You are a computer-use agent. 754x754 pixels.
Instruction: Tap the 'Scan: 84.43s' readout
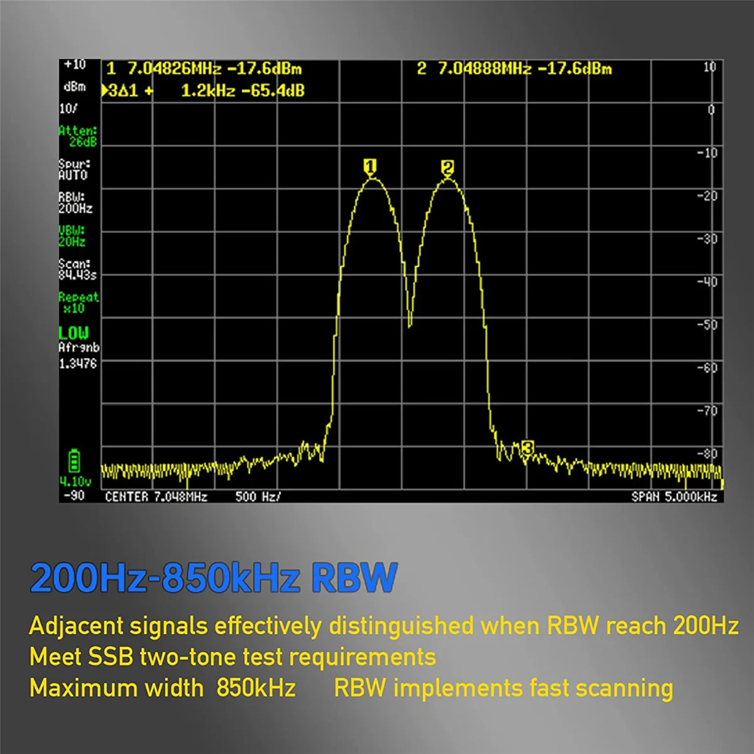(x=77, y=270)
